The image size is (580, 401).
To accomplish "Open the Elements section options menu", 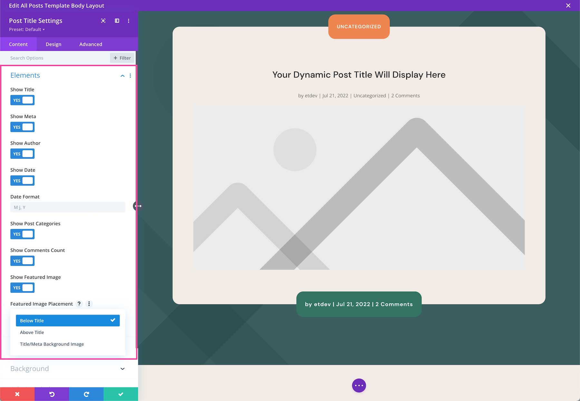I will tap(130, 76).
